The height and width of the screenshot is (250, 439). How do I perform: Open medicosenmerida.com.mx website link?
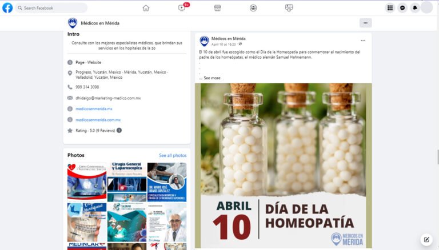[x=98, y=120]
